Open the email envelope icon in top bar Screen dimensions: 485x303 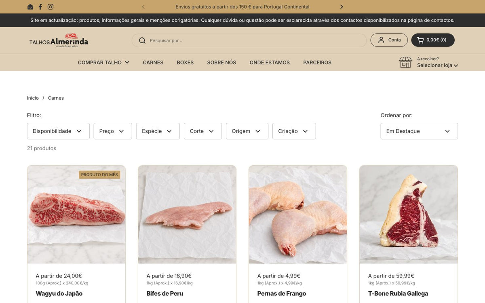click(30, 7)
